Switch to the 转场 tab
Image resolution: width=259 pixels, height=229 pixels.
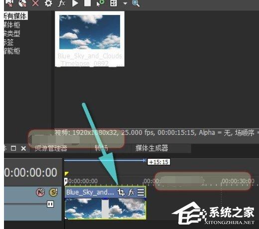point(102,148)
